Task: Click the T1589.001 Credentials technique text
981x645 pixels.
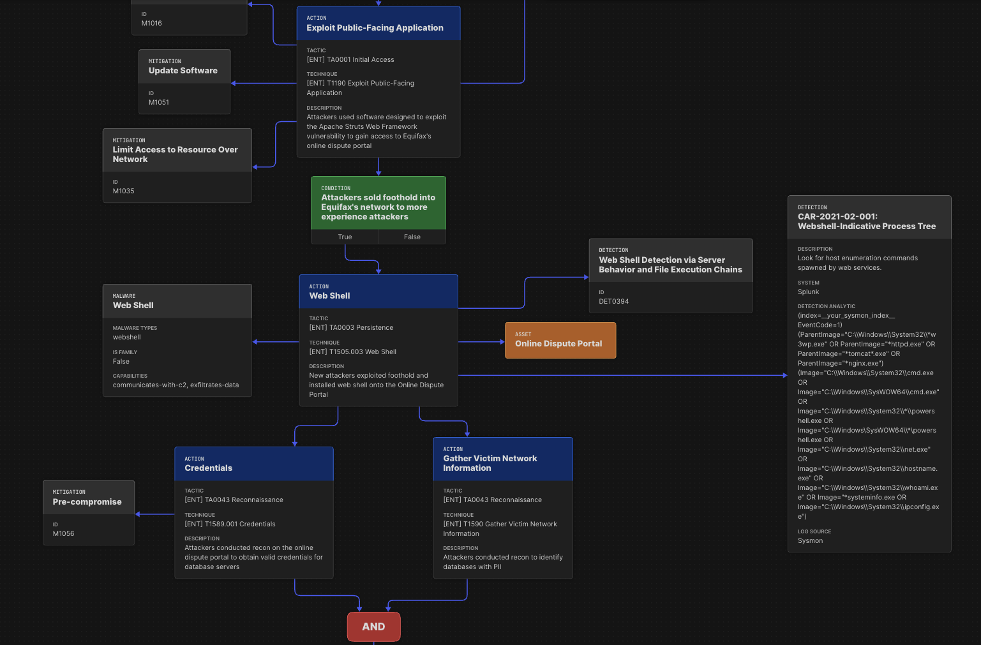Action: click(x=230, y=524)
